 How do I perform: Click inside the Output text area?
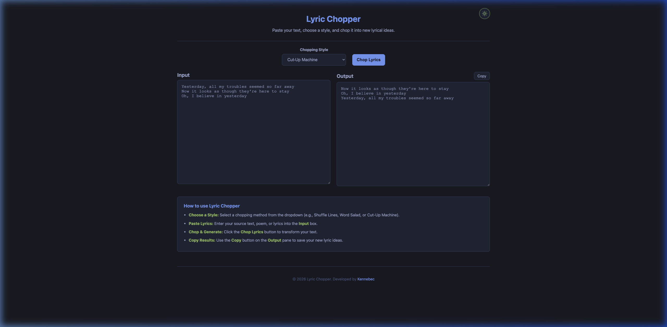(x=413, y=134)
